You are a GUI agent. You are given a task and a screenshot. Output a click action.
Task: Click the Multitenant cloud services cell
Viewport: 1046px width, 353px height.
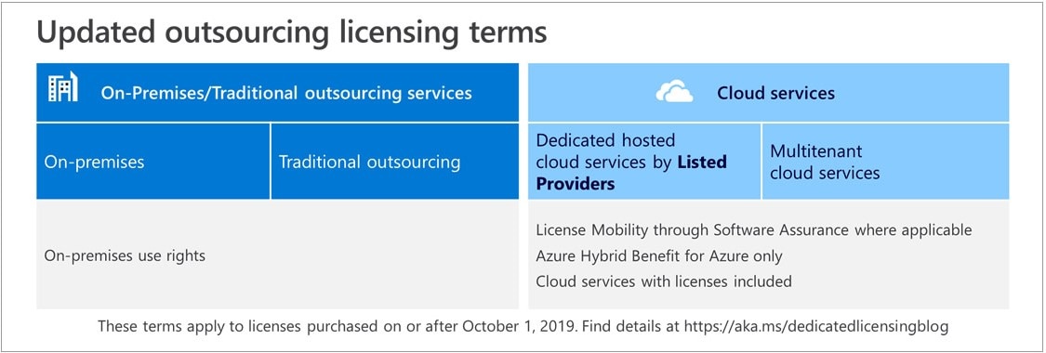(x=885, y=162)
